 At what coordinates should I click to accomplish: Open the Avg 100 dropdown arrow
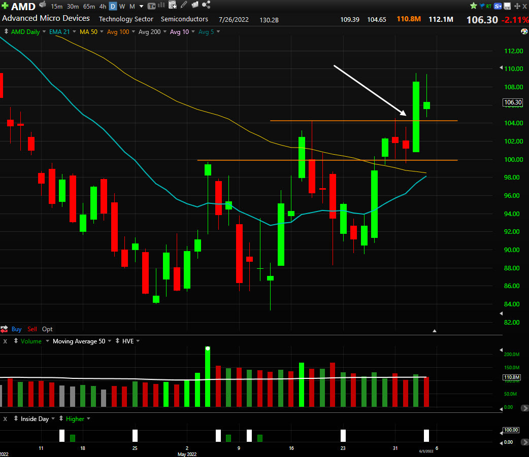click(x=133, y=31)
